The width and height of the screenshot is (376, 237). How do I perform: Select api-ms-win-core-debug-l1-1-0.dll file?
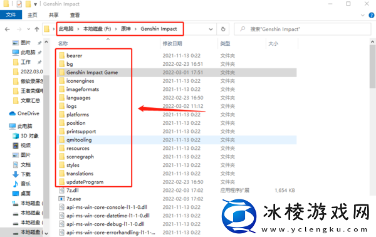coord(105,224)
